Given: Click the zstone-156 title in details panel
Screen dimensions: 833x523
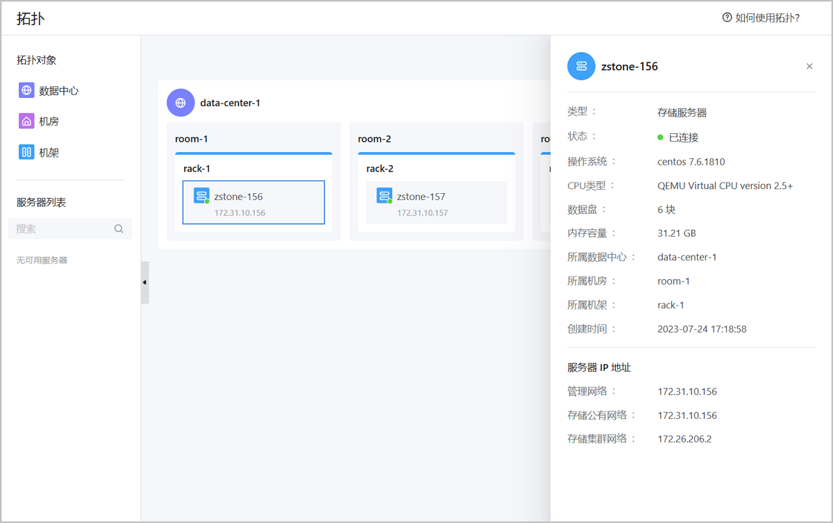Looking at the screenshot, I should pyautogui.click(x=630, y=67).
